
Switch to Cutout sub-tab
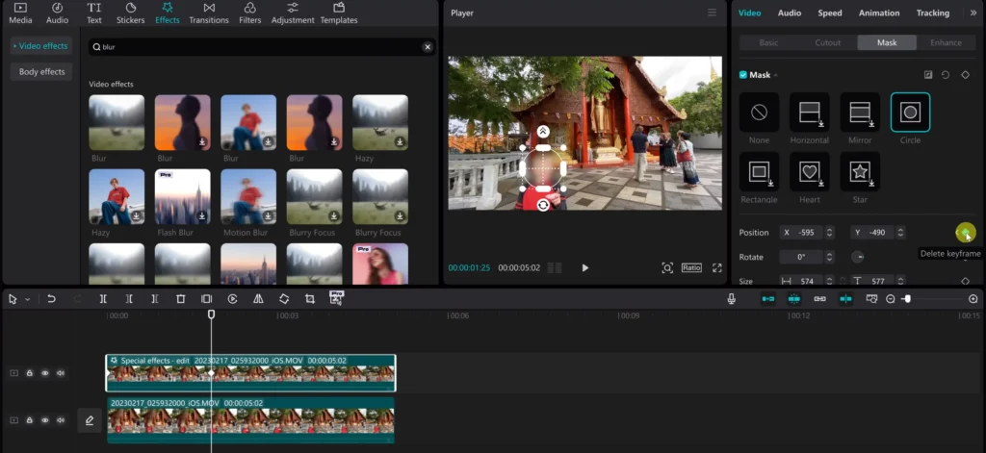pos(827,42)
